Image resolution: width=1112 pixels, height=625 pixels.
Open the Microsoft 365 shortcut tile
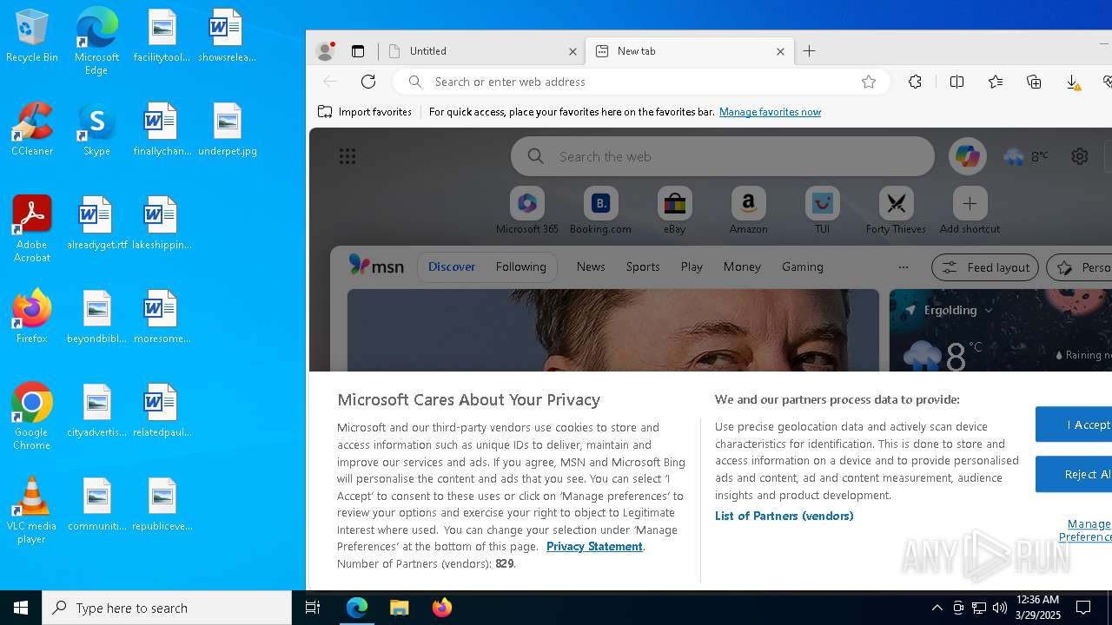click(527, 210)
